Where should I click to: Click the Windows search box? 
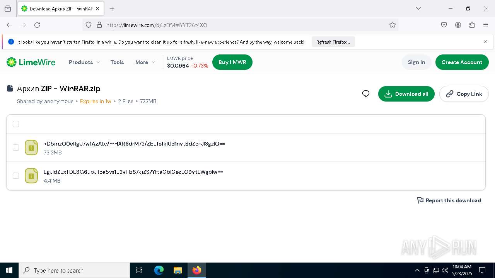pos(74,270)
